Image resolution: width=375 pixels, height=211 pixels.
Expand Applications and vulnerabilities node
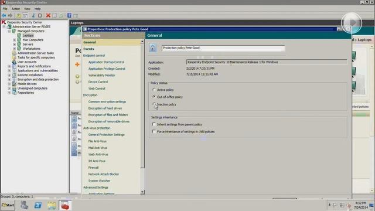point(9,70)
